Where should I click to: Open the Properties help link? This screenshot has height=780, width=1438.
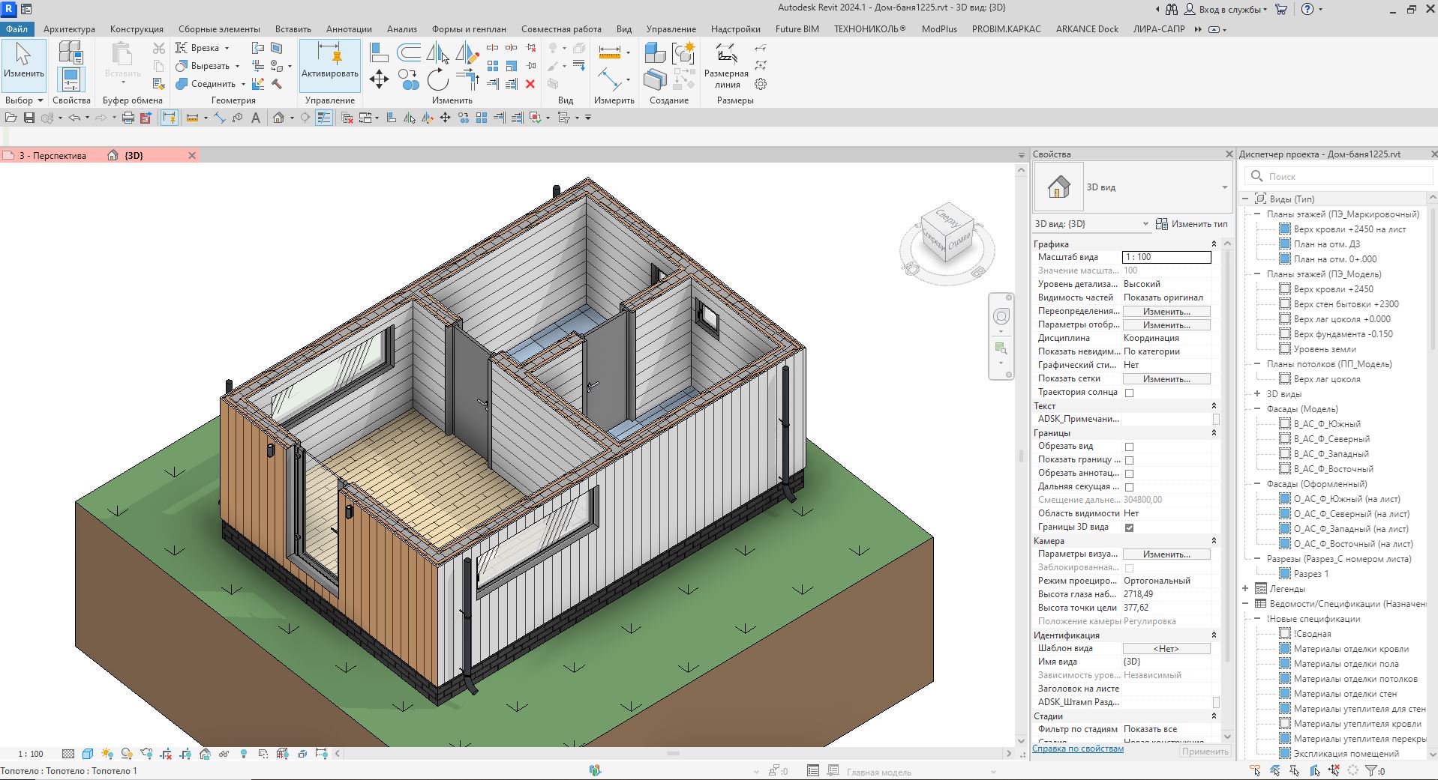tap(1077, 749)
